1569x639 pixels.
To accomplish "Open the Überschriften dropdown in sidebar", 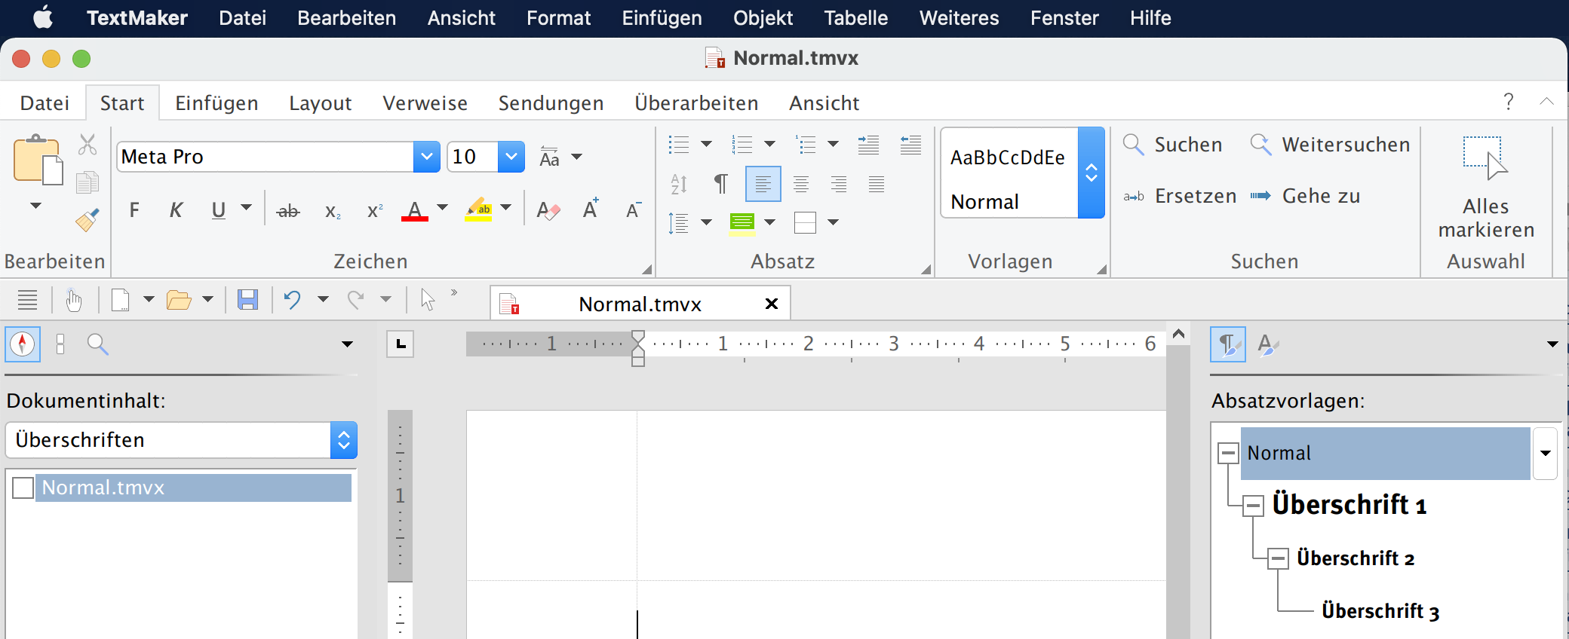I will tap(344, 440).
